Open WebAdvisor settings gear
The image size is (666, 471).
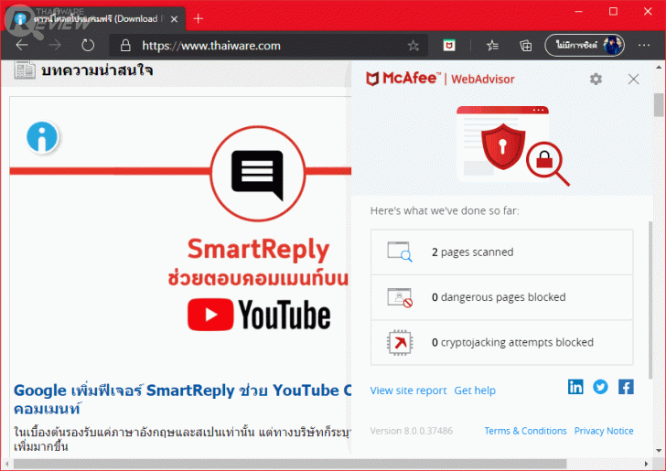coord(596,79)
